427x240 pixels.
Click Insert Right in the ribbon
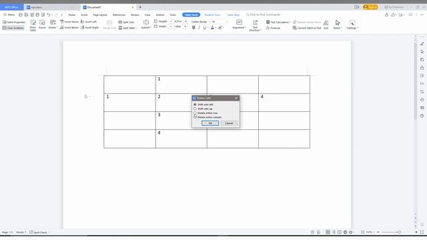coord(89,27)
